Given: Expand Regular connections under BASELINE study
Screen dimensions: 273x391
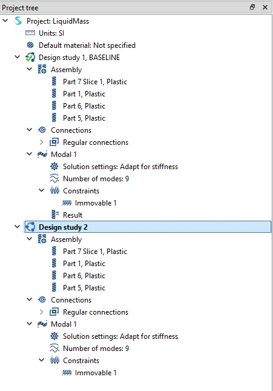Looking at the screenshot, I should [42, 142].
